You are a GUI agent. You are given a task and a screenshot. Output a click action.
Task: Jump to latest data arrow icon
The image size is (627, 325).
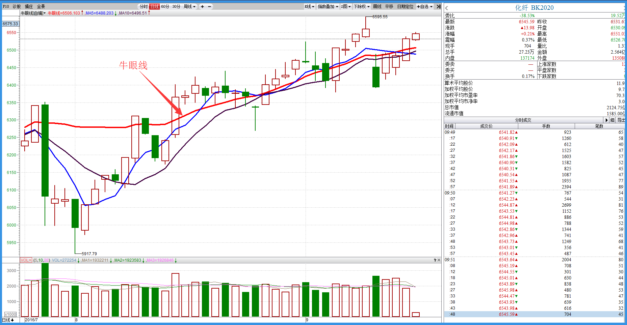(438, 6)
